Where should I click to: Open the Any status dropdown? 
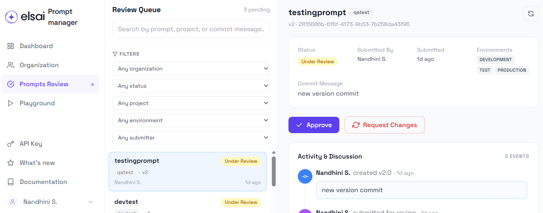click(191, 86)
